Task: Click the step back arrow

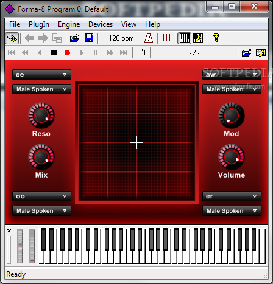Action: pos(40,53)
